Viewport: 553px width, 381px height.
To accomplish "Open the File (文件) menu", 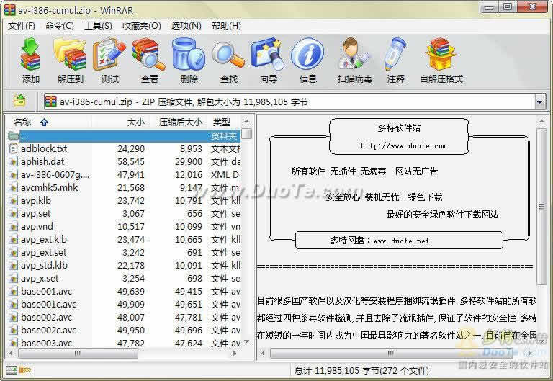I will (21, 26).
